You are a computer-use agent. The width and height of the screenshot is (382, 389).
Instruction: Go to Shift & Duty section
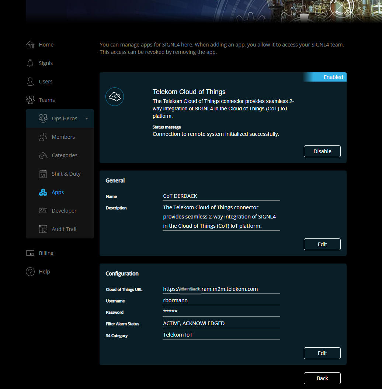pos(66,174)
